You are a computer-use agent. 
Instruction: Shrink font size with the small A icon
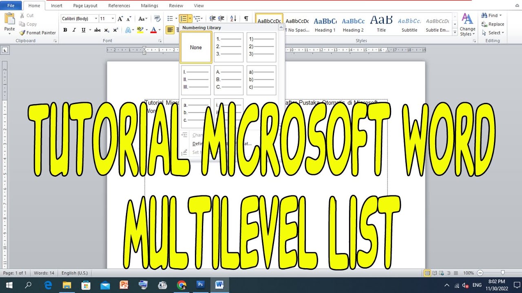(129, 19)
